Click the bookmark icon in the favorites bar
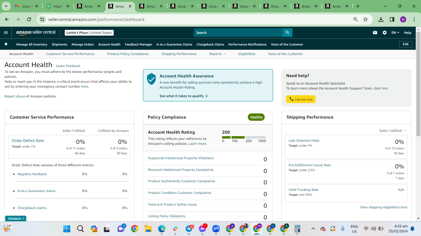 (x=6, y=44)
